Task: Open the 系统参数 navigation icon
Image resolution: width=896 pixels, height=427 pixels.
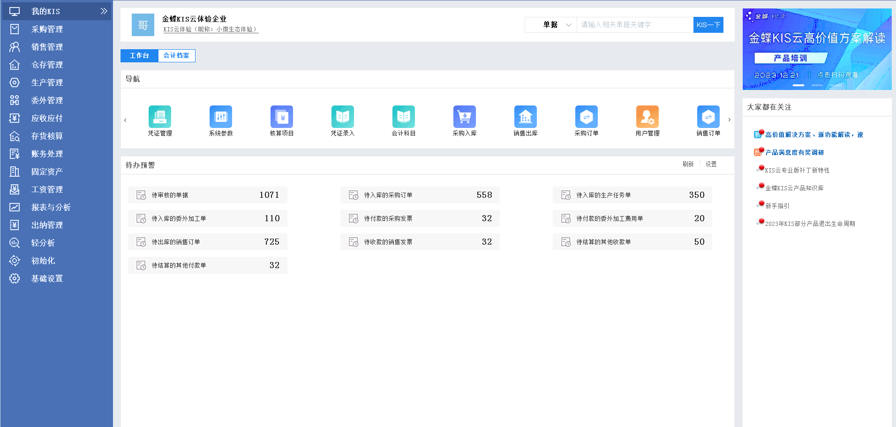Action: [221, 117]
